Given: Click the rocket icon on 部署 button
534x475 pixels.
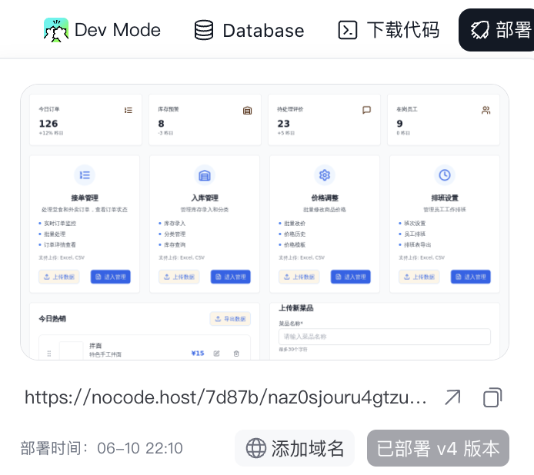Looking at the screenshot, I should [479, 30].
